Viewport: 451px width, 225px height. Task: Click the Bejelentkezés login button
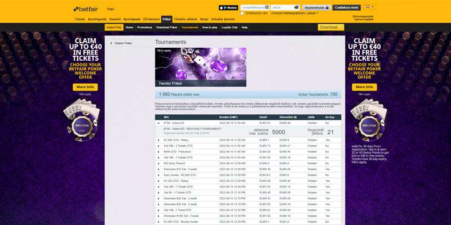click(x=316, y=7)
